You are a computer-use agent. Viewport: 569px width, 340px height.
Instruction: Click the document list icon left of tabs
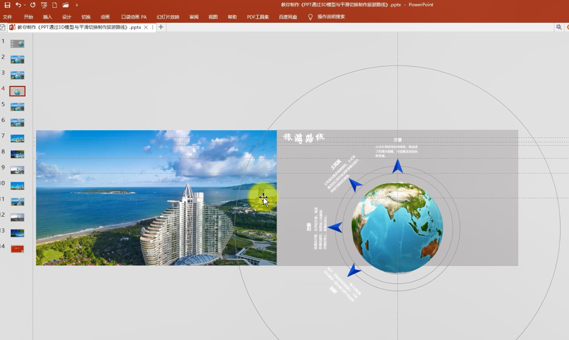tap(3, 27)
